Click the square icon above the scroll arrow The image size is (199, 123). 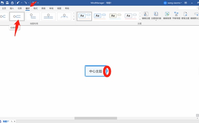(x=197, y=115)
